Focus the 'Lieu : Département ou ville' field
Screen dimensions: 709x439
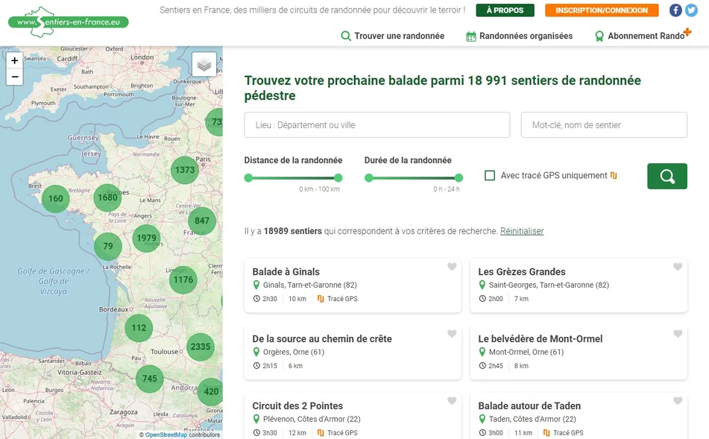click(376, 125)
